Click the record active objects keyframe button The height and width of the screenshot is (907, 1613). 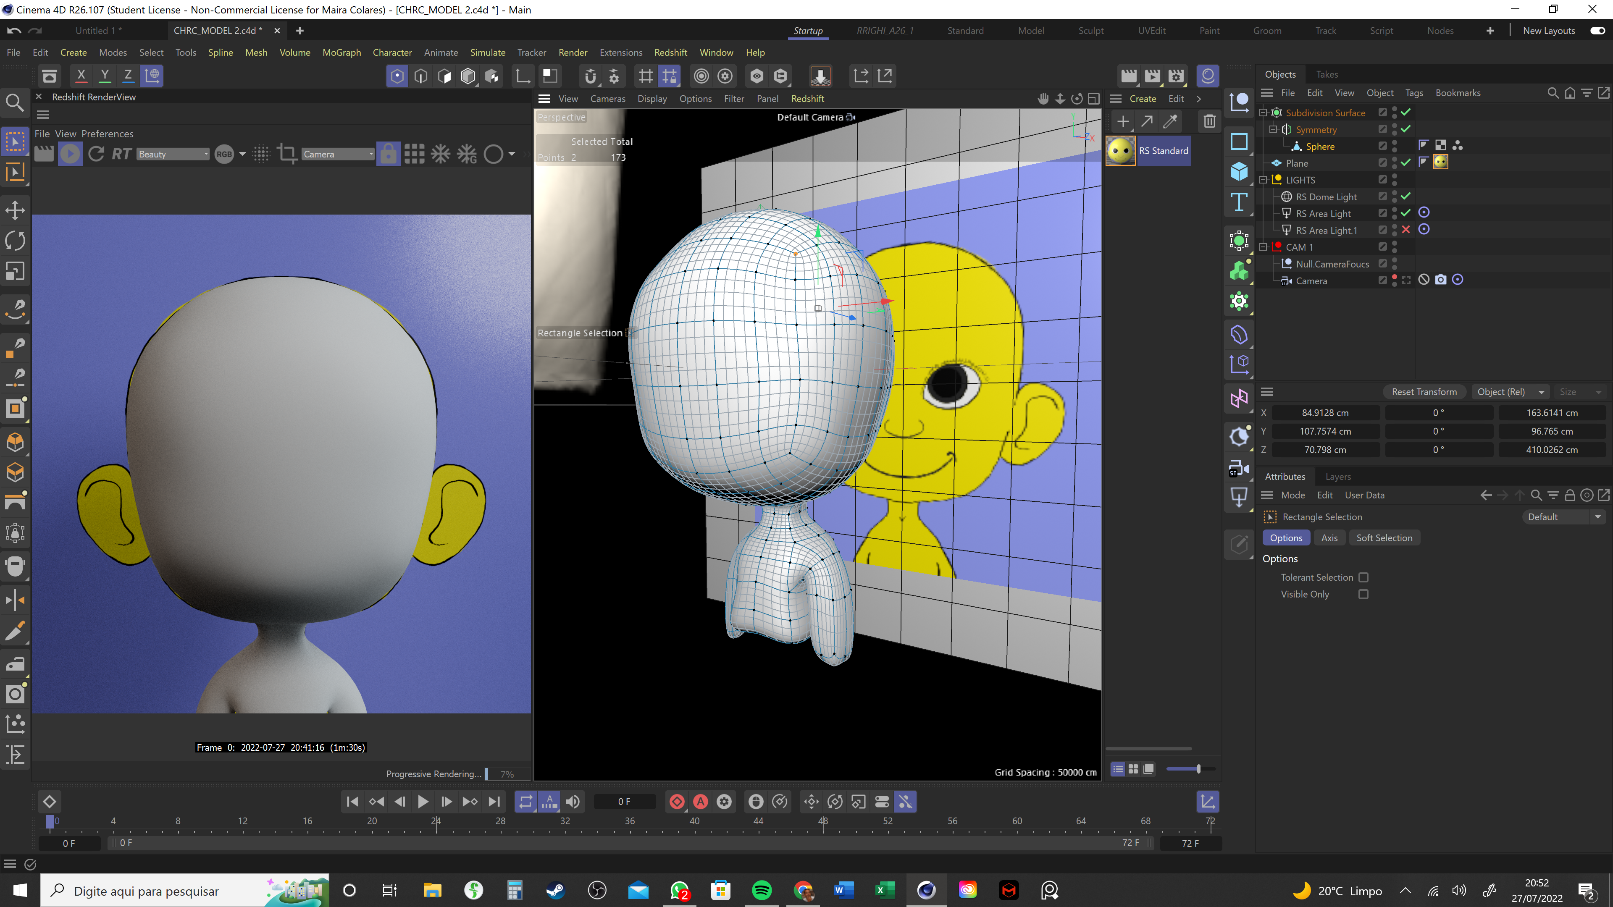(x=677, y=802)
